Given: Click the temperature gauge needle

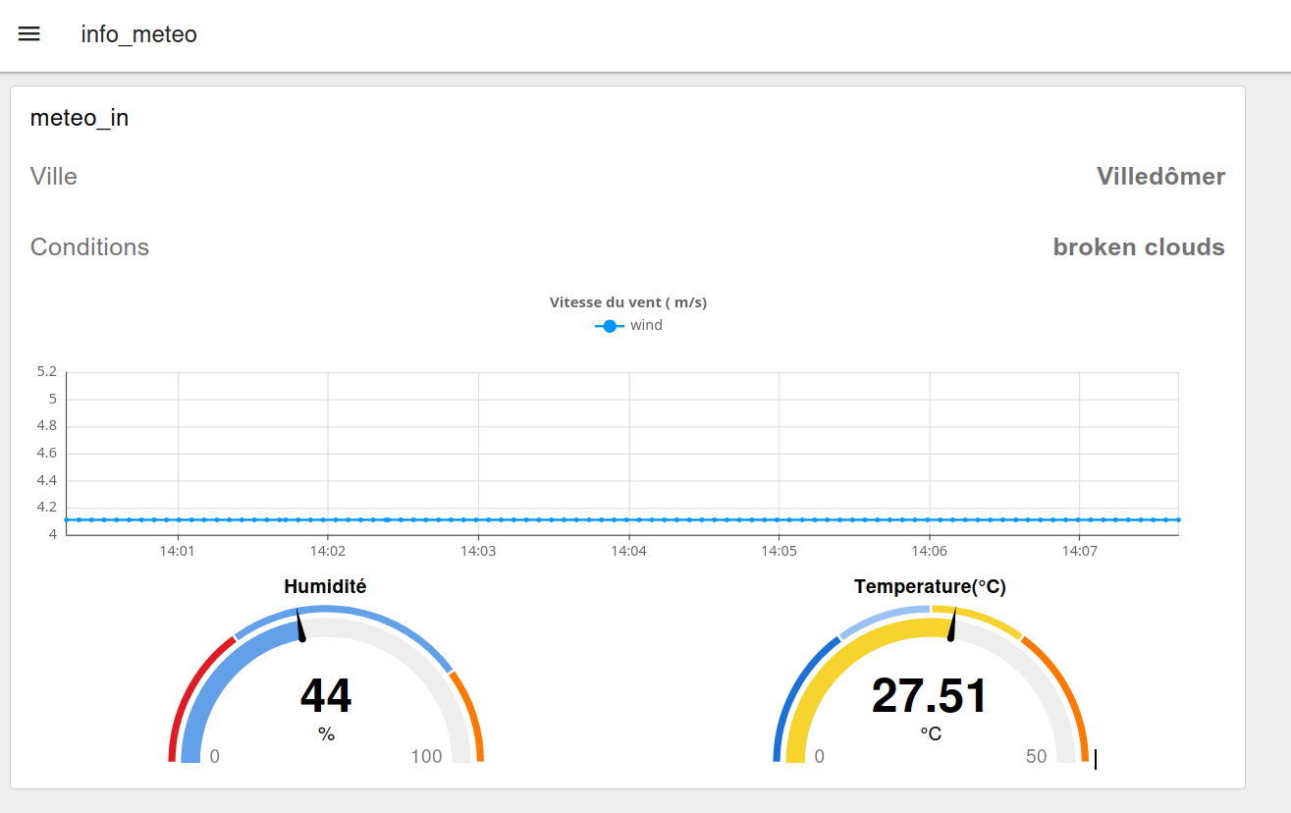Looking at the screenshot, I should point(951,624).
